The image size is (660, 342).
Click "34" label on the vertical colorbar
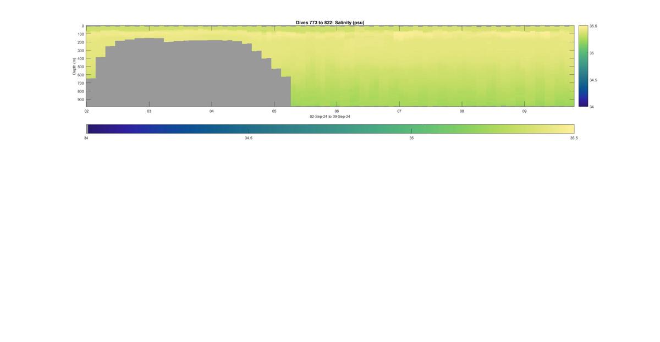point(592,107)
